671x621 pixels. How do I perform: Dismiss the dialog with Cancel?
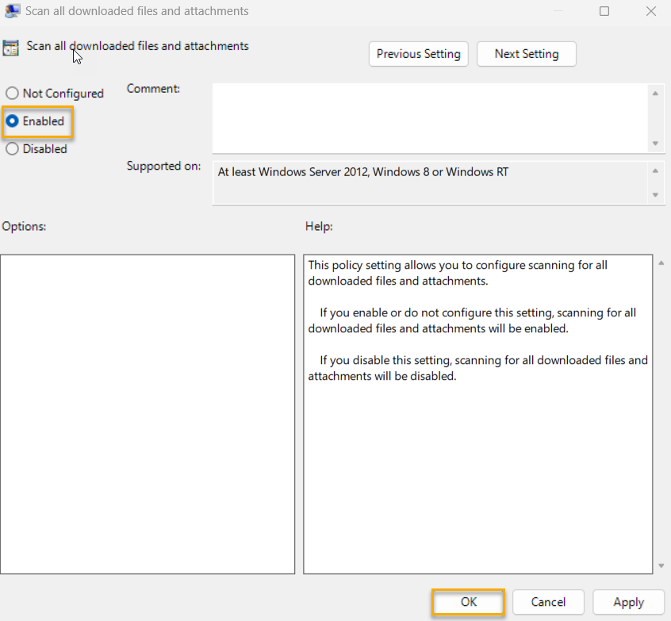coord(548,602)
